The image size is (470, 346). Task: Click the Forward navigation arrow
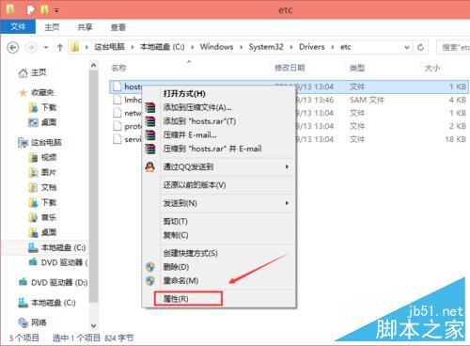click(31, 48)
